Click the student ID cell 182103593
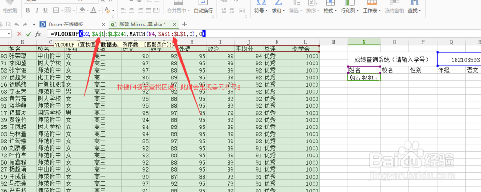 tap(459, 60)
